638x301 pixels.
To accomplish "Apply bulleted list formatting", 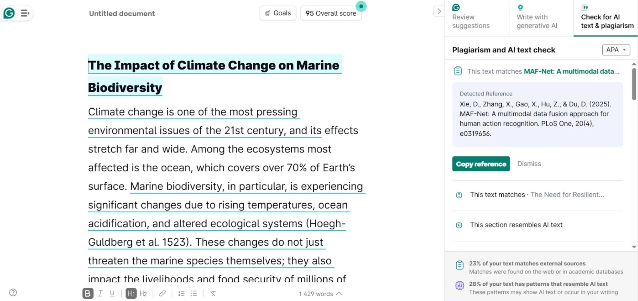I will (x=194, y=293).
